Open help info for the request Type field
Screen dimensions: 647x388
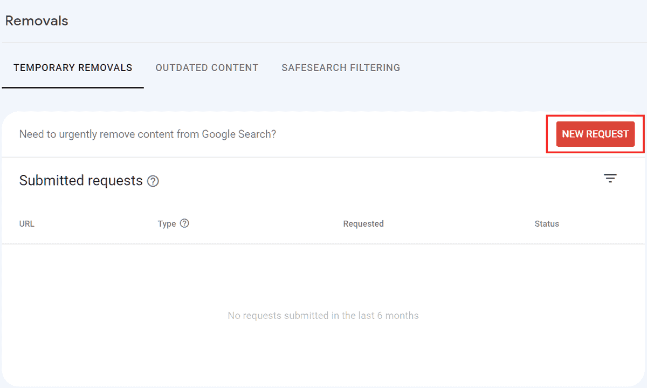[184, 223]
